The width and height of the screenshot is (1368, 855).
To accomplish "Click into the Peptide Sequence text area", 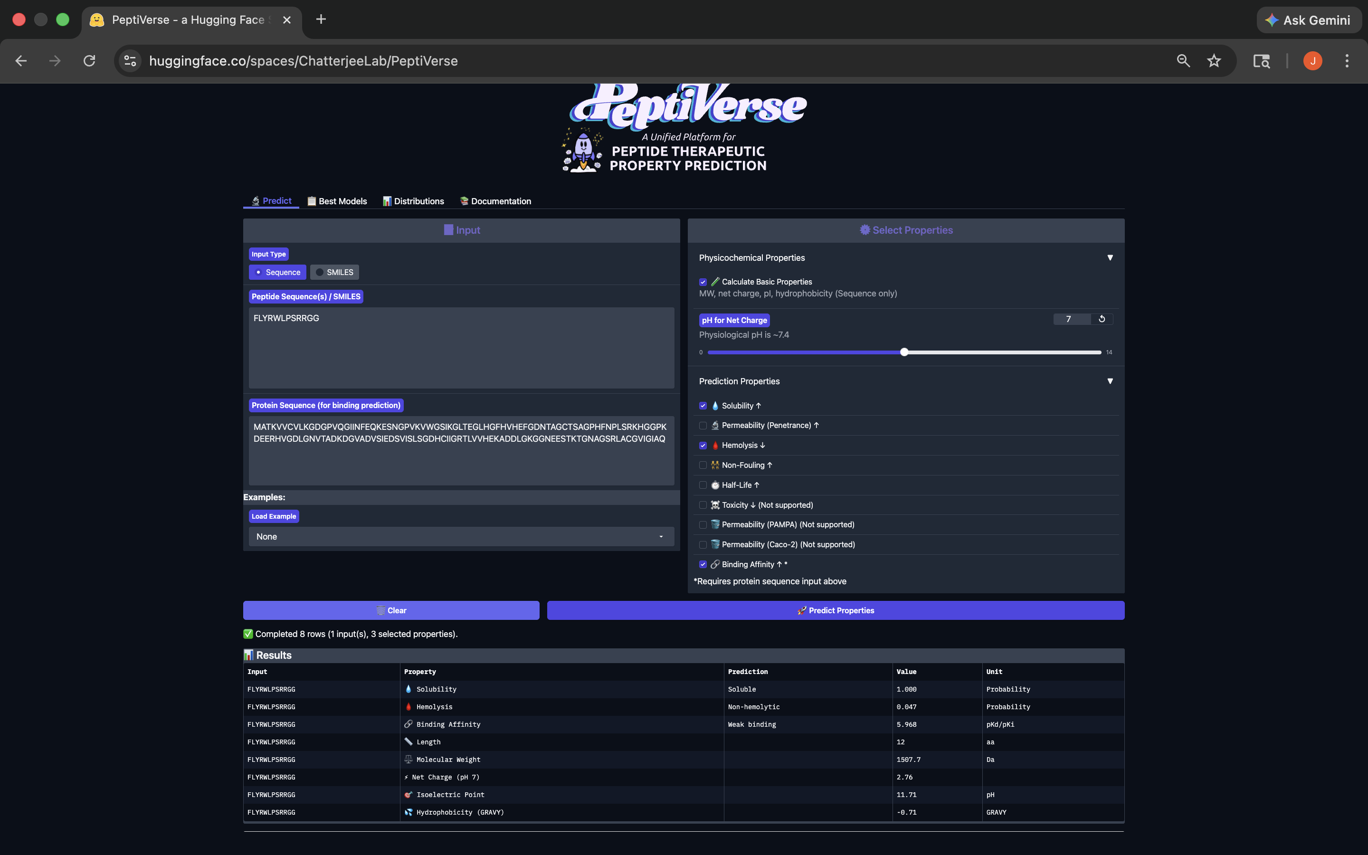I will [x=461, y=348].
